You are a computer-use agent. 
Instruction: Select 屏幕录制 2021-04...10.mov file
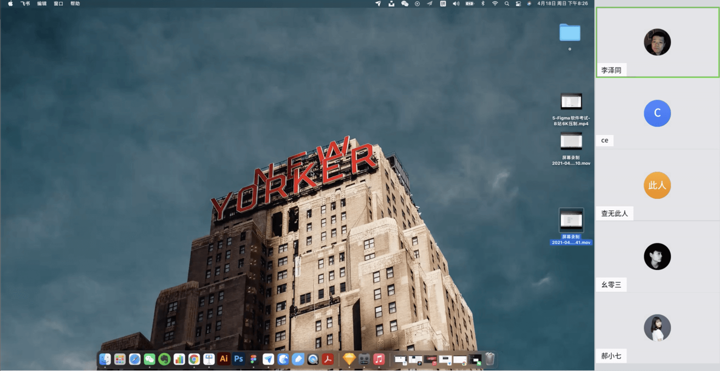click(x=571, y=149)
